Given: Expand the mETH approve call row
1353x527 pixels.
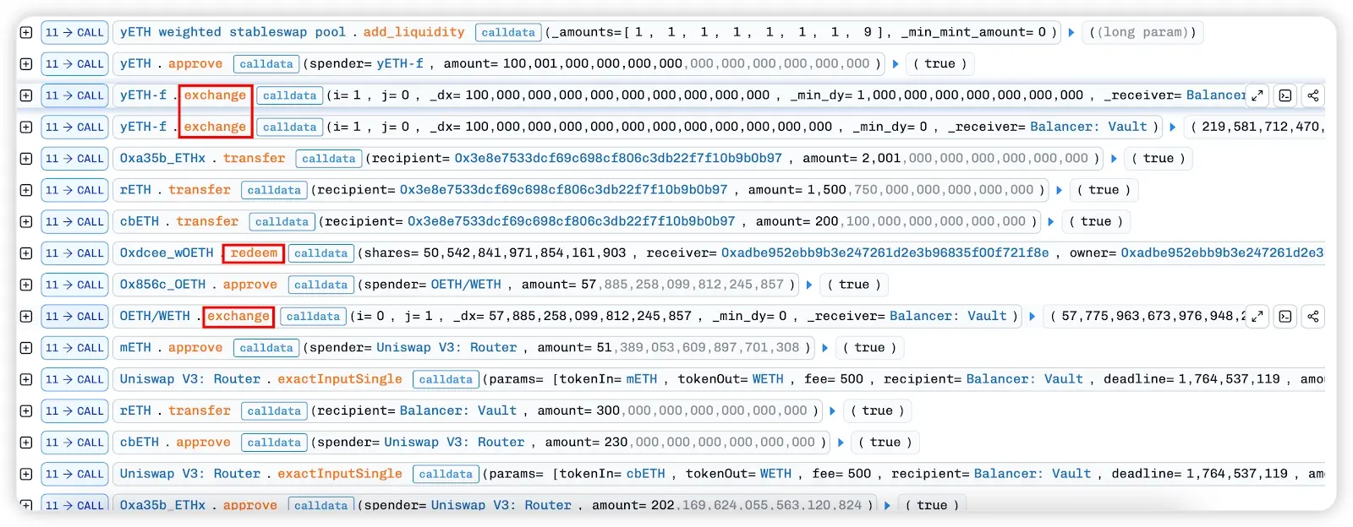Looking at the screenshot, I should [26, 348].
